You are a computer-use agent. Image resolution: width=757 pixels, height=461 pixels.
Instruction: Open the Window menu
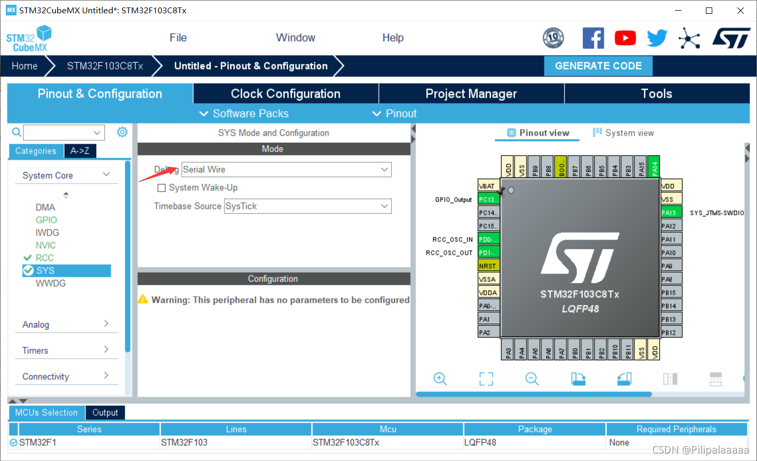pos(295,38)
